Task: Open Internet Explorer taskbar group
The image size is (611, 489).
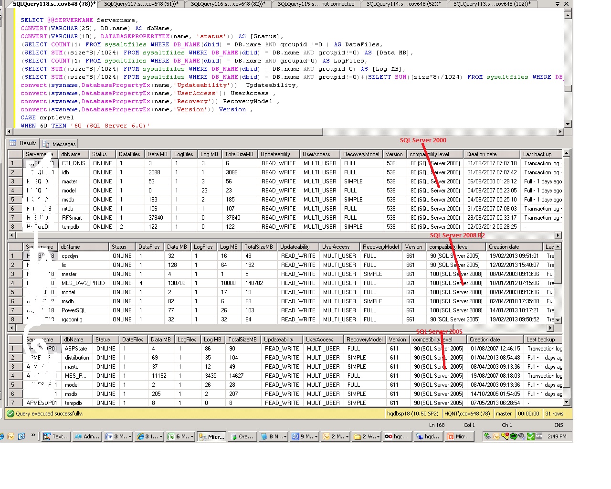Action: click(141, 436)
